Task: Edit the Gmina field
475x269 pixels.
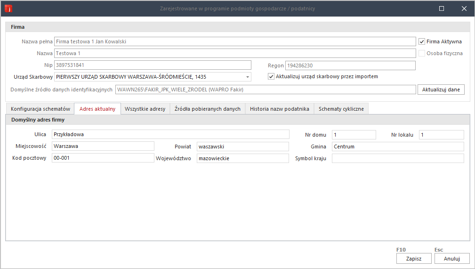Action: (x=397, y=147)
